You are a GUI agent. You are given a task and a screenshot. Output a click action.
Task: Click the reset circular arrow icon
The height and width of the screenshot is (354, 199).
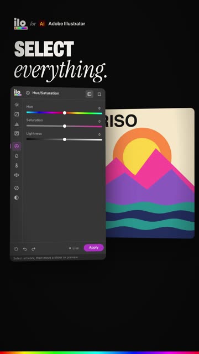point(16,249)
